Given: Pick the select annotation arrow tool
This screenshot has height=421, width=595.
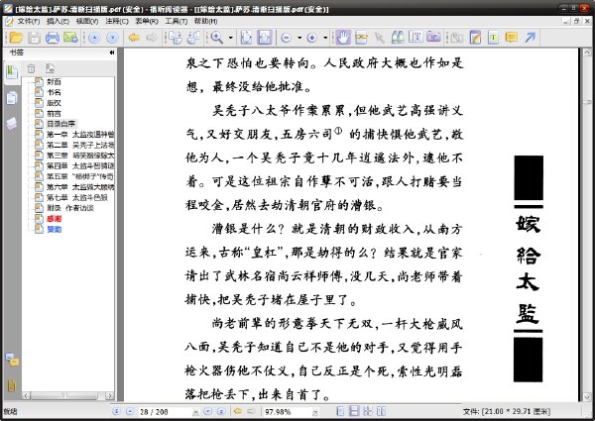Looking at the screenshot, I should 379,37.
